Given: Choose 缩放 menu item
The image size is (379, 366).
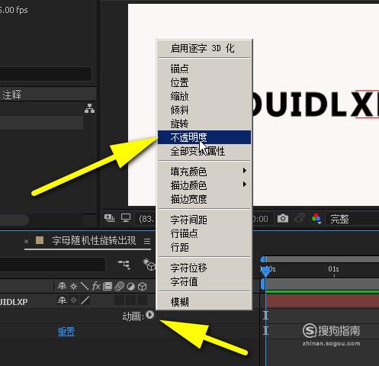Looking at the screenshot, I should [204, 96].
